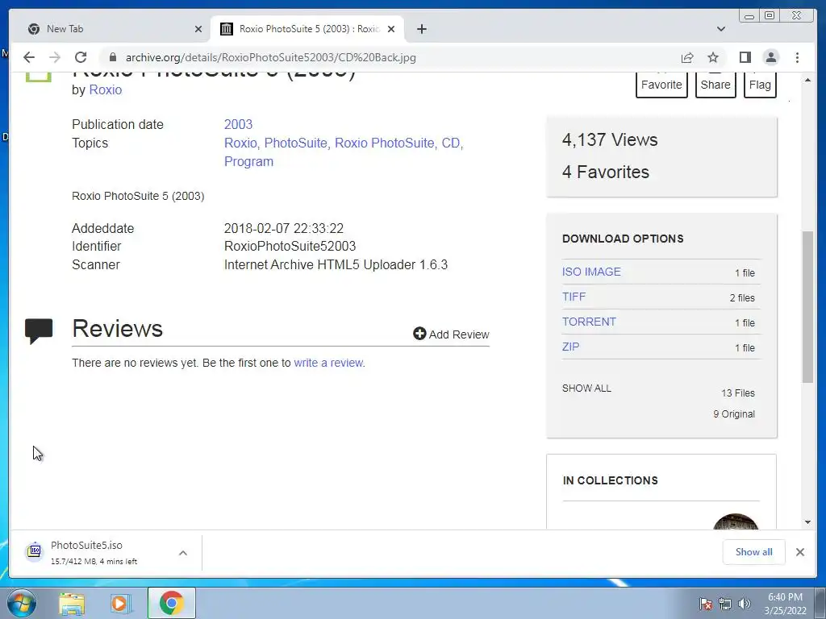Open the share page icon in address bar
The height and width of the screenshot is (619, 826).
(687, 57)
